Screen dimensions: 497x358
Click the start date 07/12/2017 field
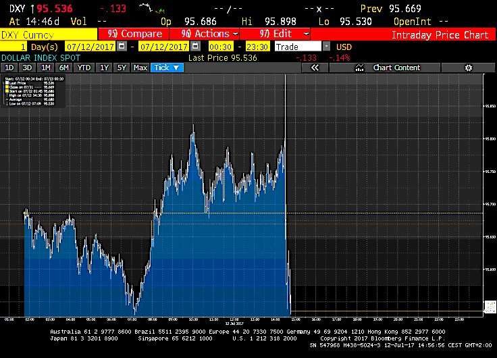90,47
